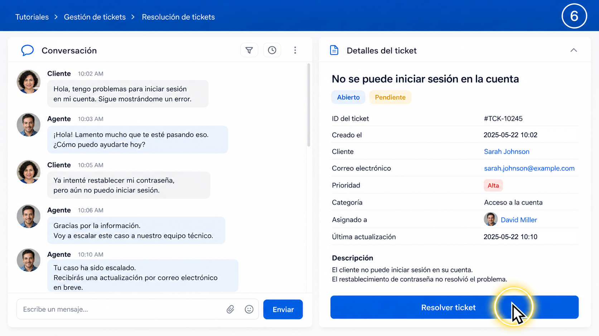Click message '¡Hola! Lamento mucho que te esté pasando eso.'

point(137,139)
